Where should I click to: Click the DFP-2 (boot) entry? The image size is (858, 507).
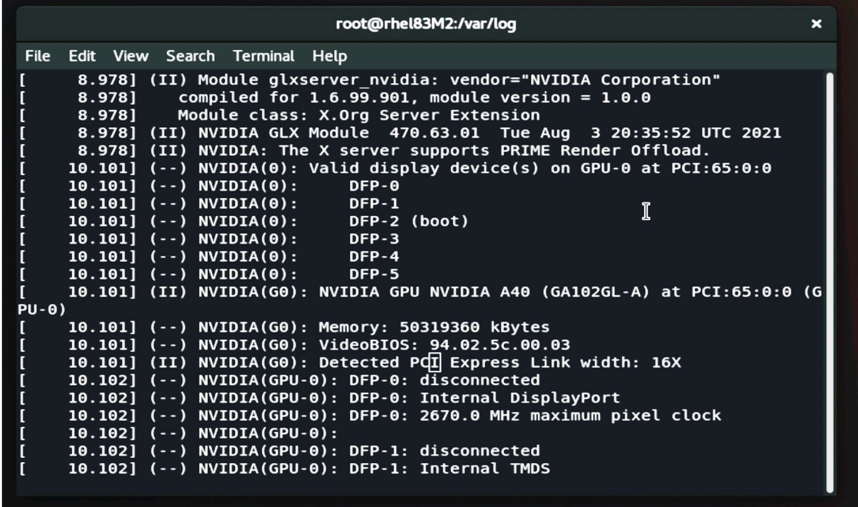point(408,221)
